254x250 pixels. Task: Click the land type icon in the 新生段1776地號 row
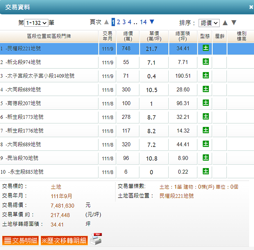click(x=206, y=130)
